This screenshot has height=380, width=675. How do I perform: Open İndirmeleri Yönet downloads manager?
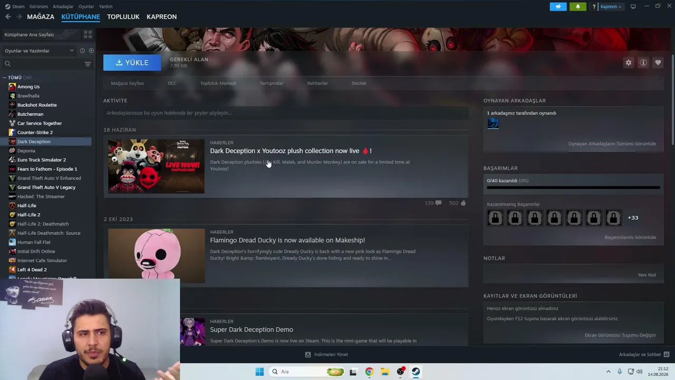click(x=326, y=355)
